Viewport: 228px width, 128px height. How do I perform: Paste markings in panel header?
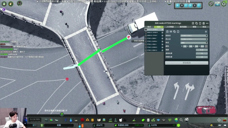(200, 23)
